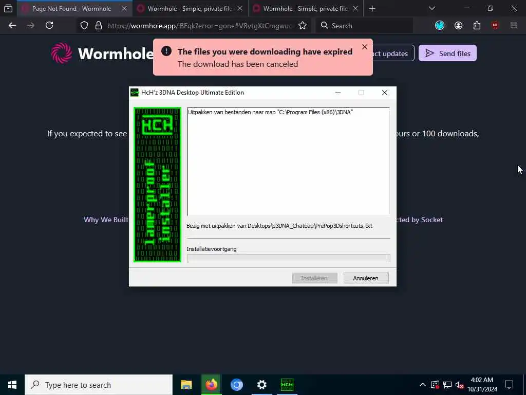Open the Why We Built link
Viewport: 526px width, 395px height.
pos(106,220)
